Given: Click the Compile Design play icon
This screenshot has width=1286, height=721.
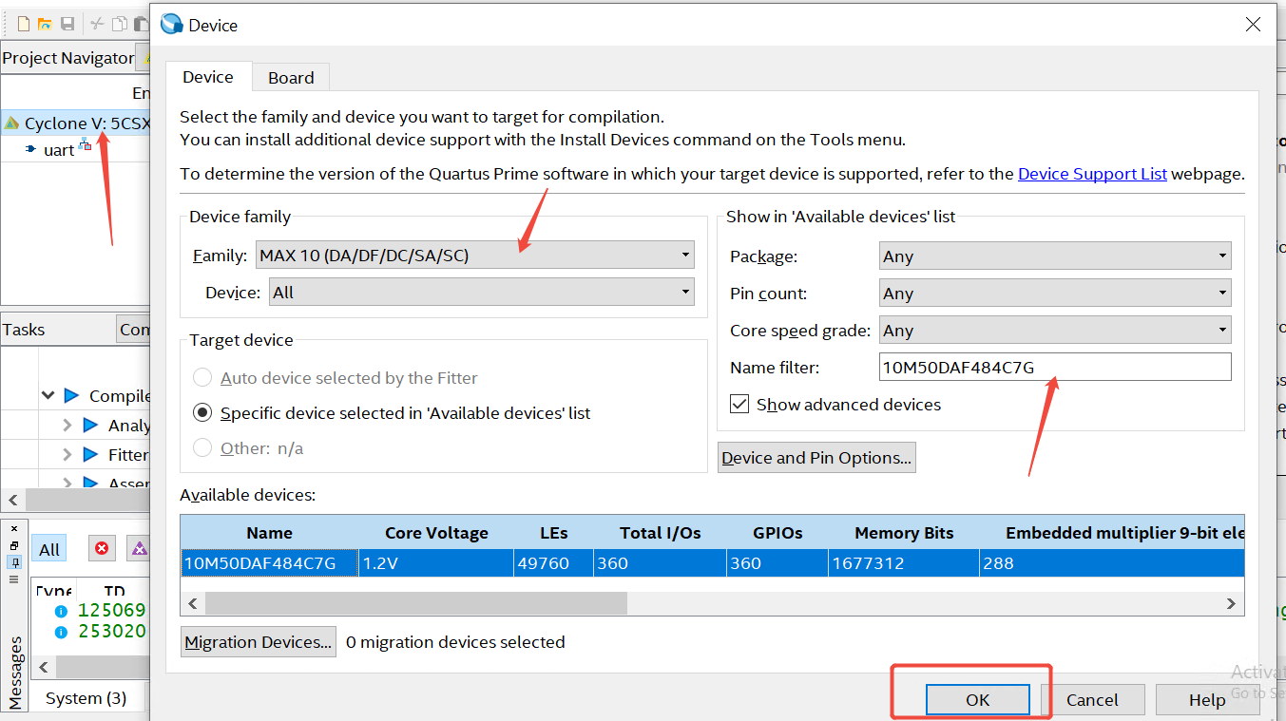Looking at the screenshot, I should tap(71, 395).
